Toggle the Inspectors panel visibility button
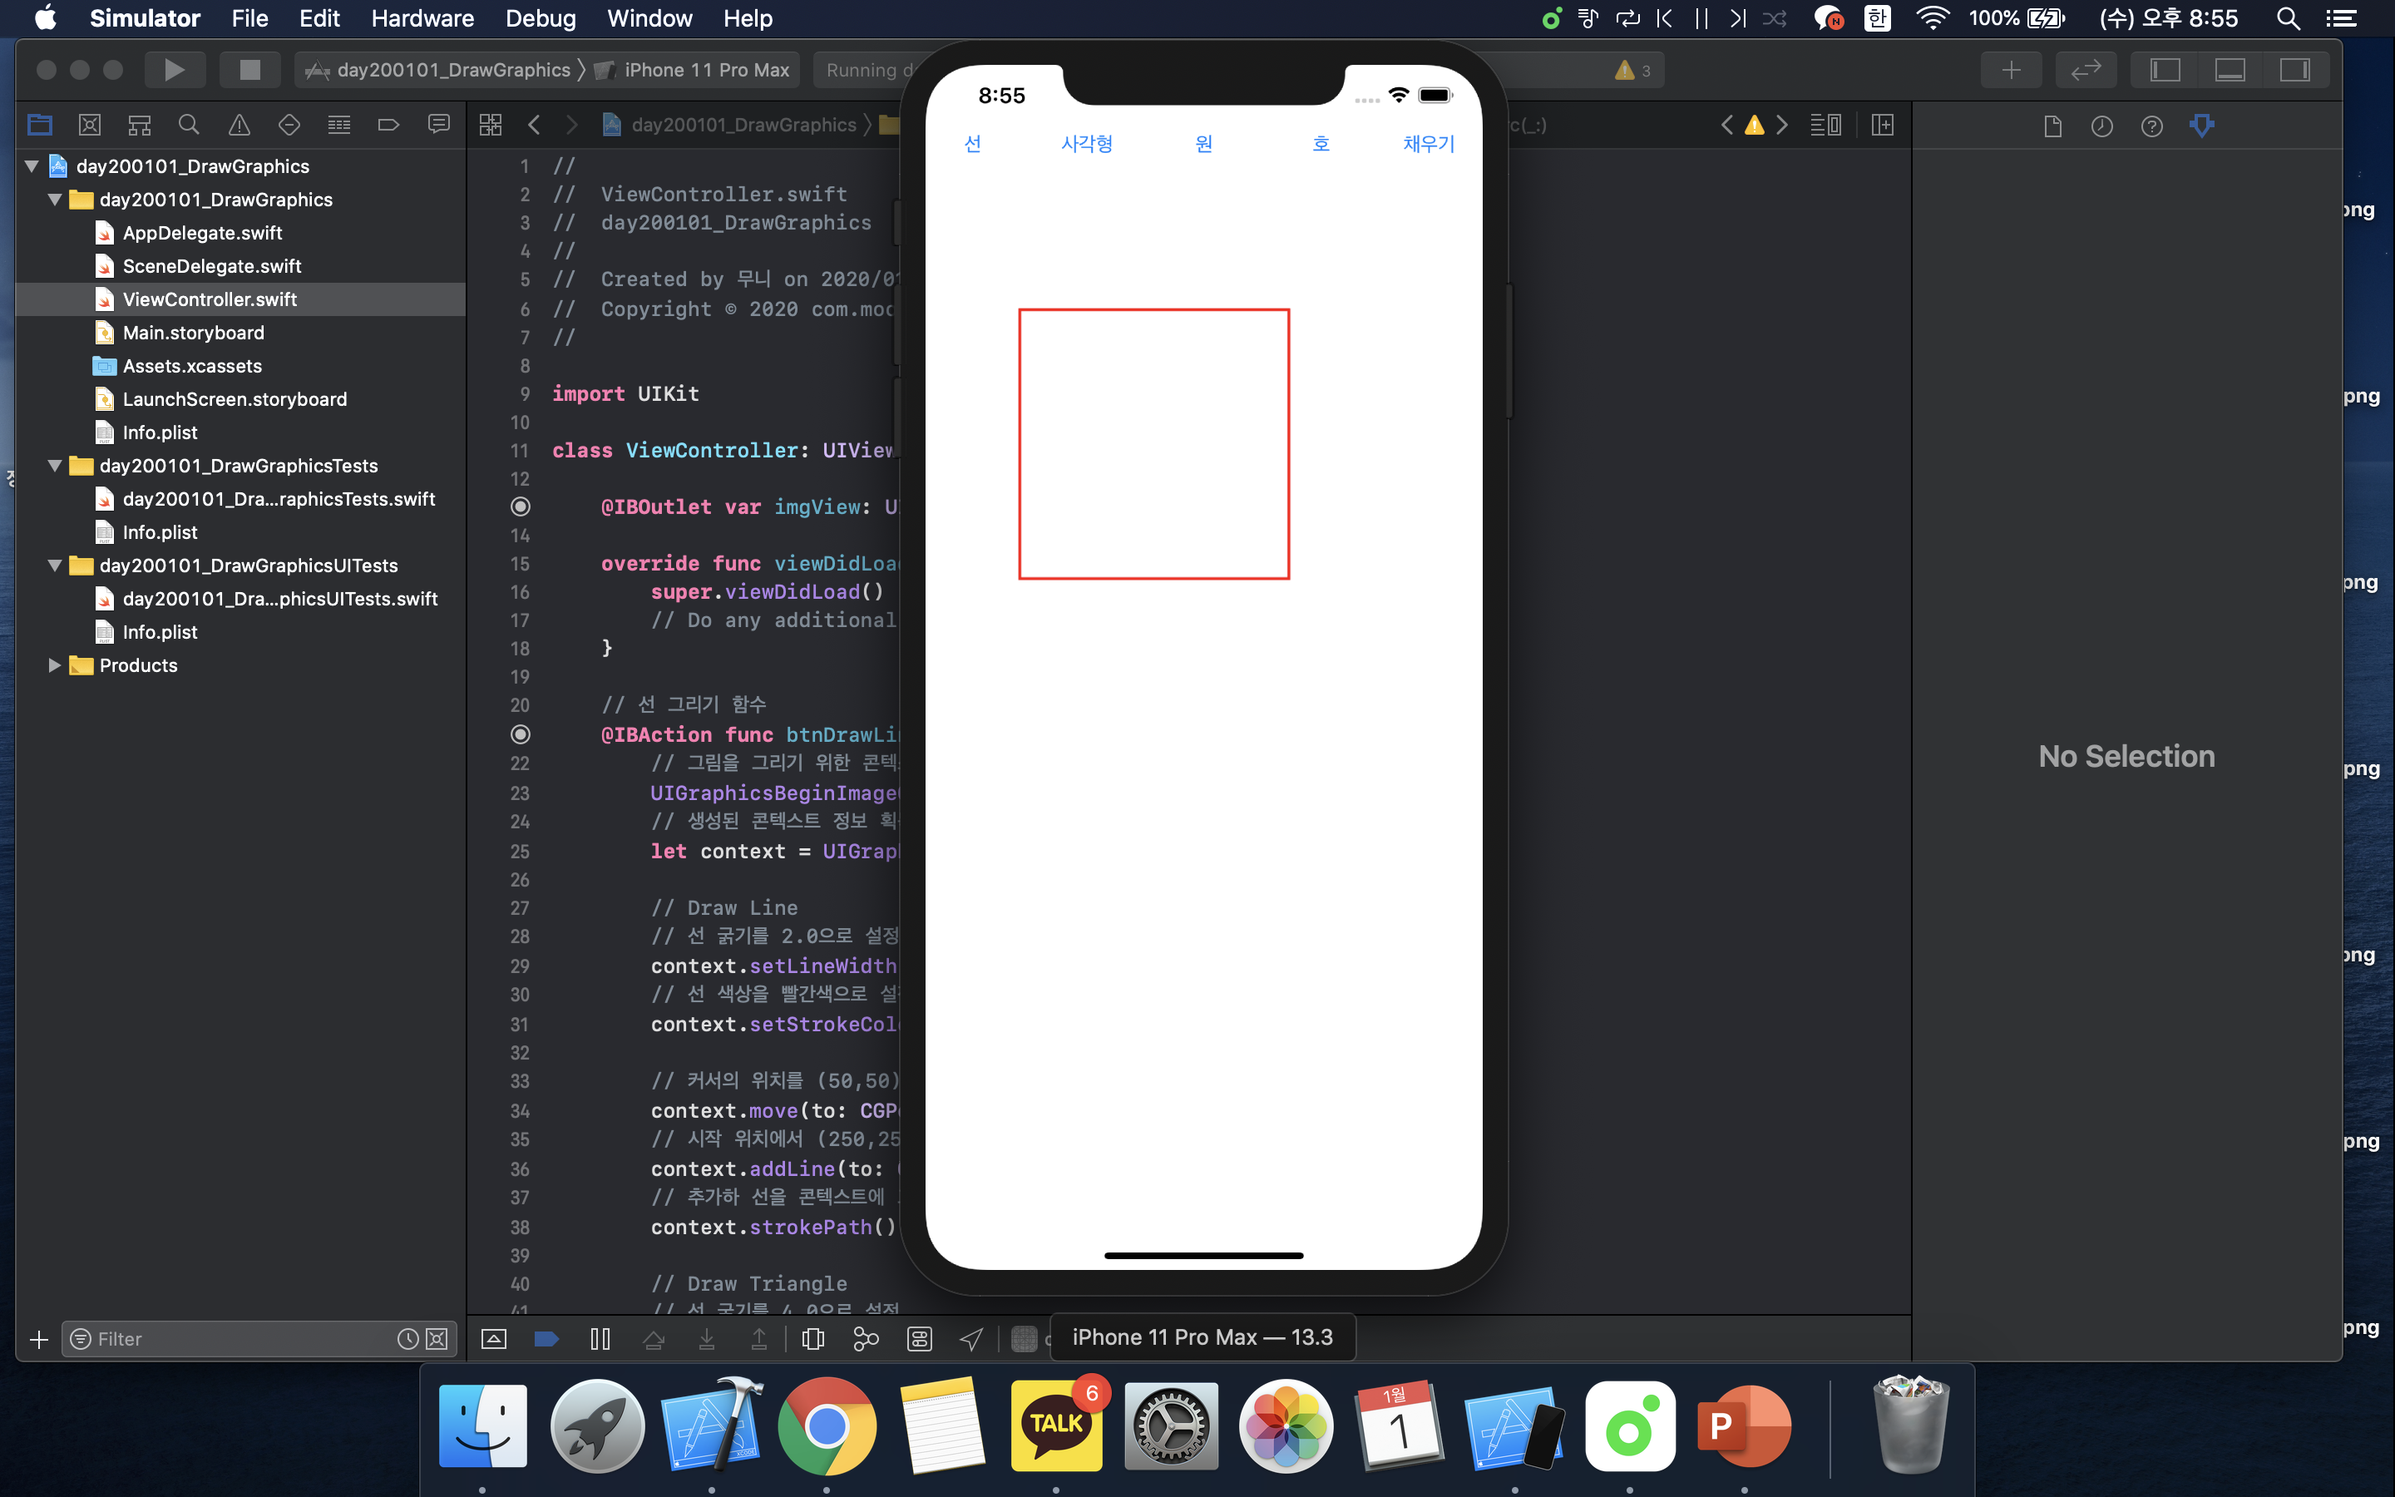Screen dimensions: 2395x1497 (x=2294, y=69)
